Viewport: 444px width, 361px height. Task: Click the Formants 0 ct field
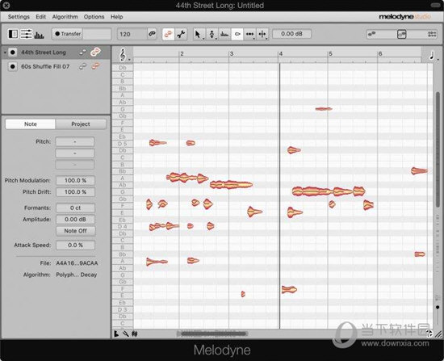[x=75, y=208]
